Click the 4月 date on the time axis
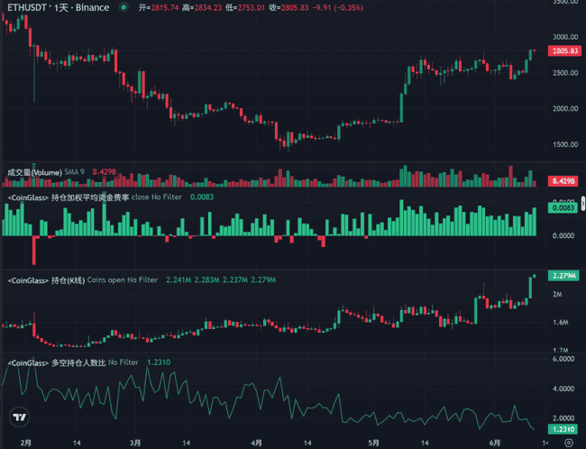The height and width of the screenshot is (449, 586). click(257, 444)
